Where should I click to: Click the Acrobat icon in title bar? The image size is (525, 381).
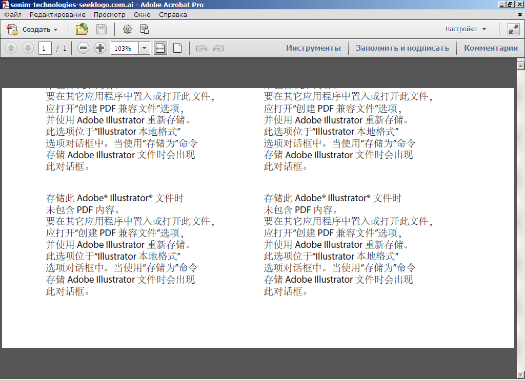point(5,5)
